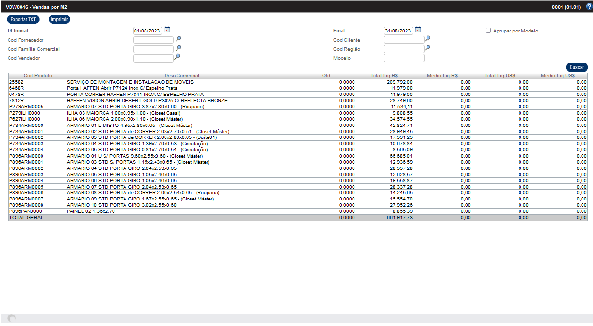Open calendar picker for Final date
The height and width of the screenshot is (326, 593).
click(418, 30)
